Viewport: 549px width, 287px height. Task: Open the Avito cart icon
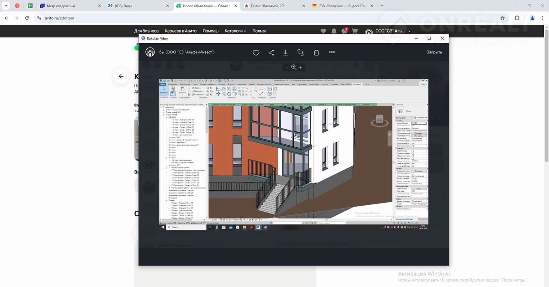(x=355, y=31)
